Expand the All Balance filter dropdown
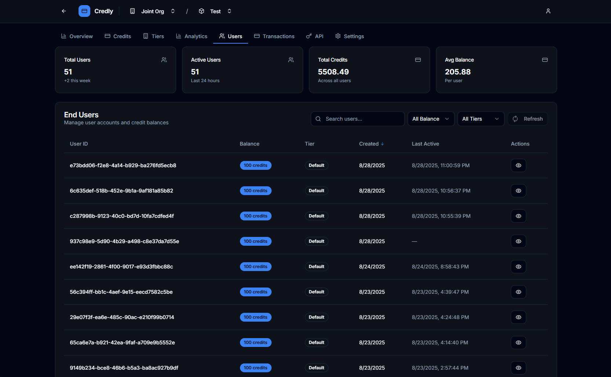611x377 pixels. click(x=431, y=119)
